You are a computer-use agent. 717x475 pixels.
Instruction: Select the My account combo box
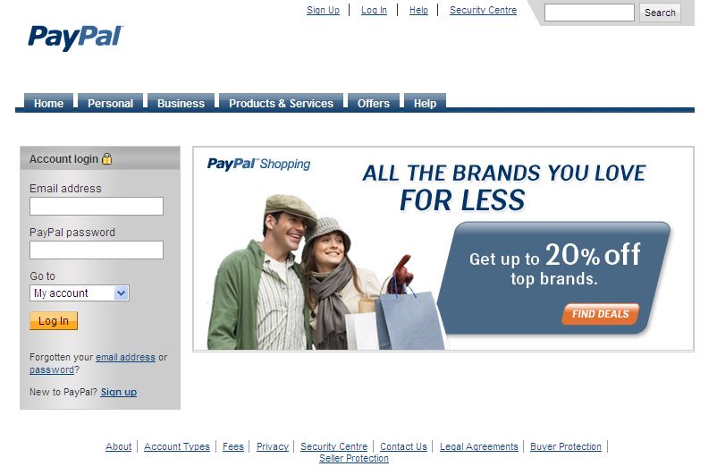[80, 293]
